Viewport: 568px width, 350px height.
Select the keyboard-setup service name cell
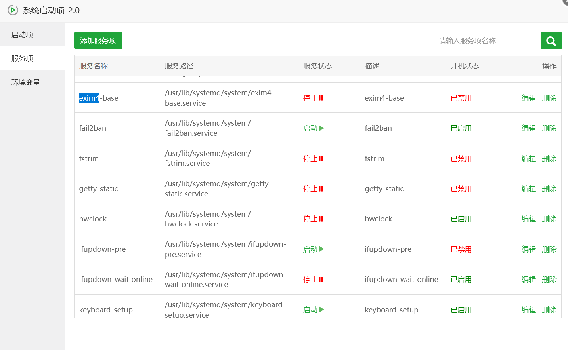click(x=106, y=310)
